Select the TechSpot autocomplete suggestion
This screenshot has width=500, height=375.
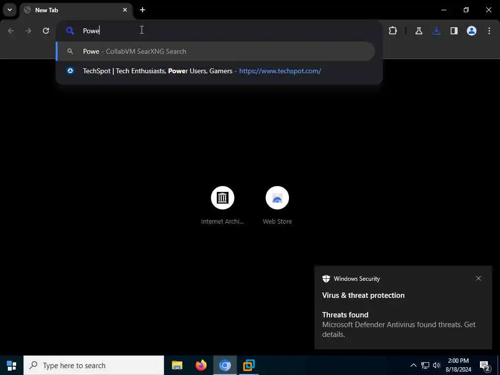(215, 71)
